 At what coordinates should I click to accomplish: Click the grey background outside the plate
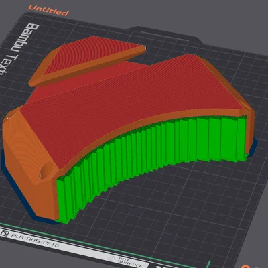(201, 18)
